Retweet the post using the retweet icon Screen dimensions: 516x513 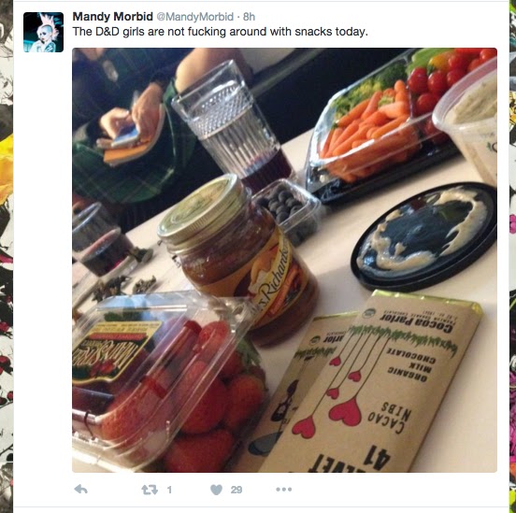tap(150, 490)
